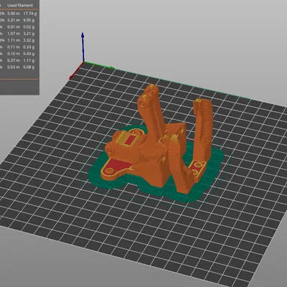Click the 'Used filament' column header

tap(20, 5)
